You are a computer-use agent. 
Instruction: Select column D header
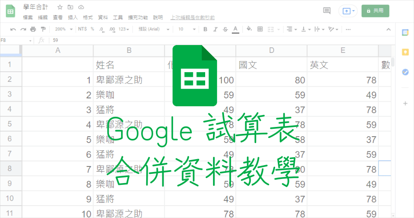tap(271, 51)
